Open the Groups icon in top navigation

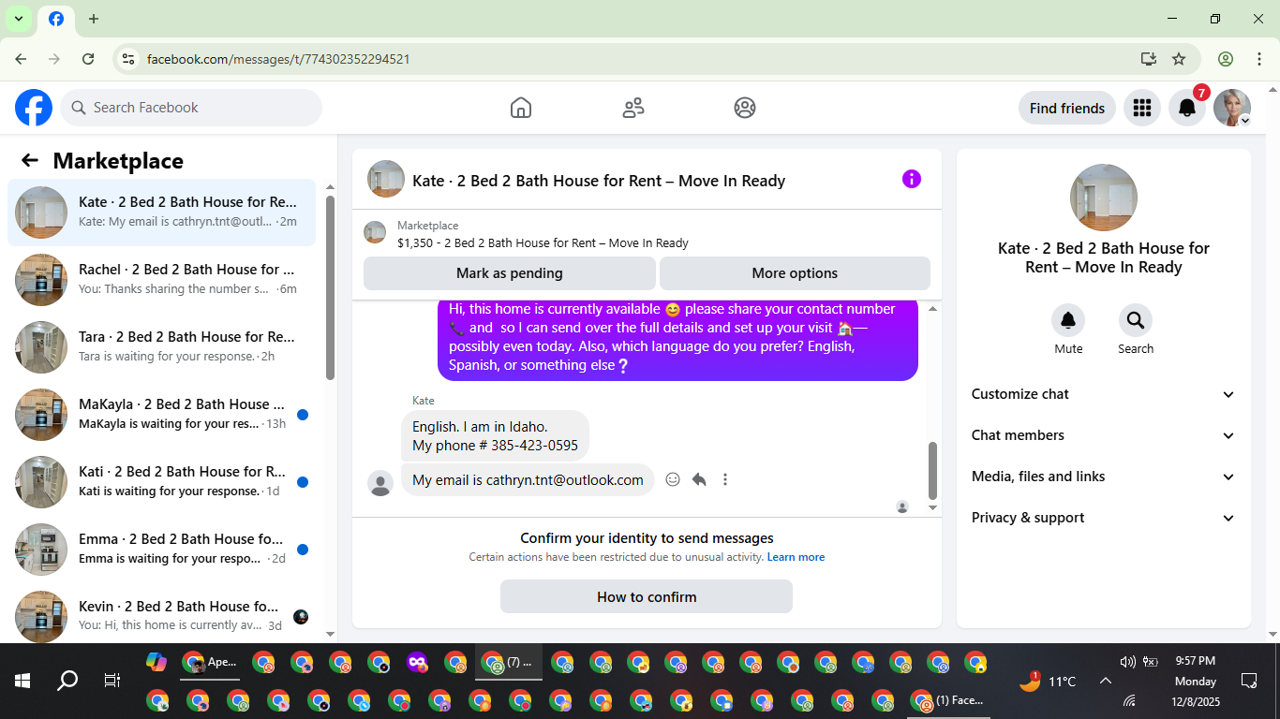(x=745, y=108)
